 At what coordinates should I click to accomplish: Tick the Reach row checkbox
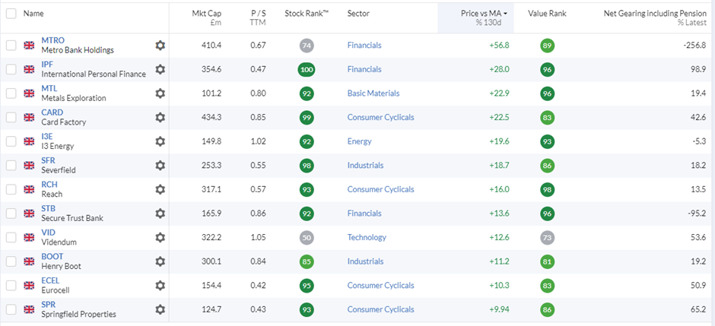[11, 189]
